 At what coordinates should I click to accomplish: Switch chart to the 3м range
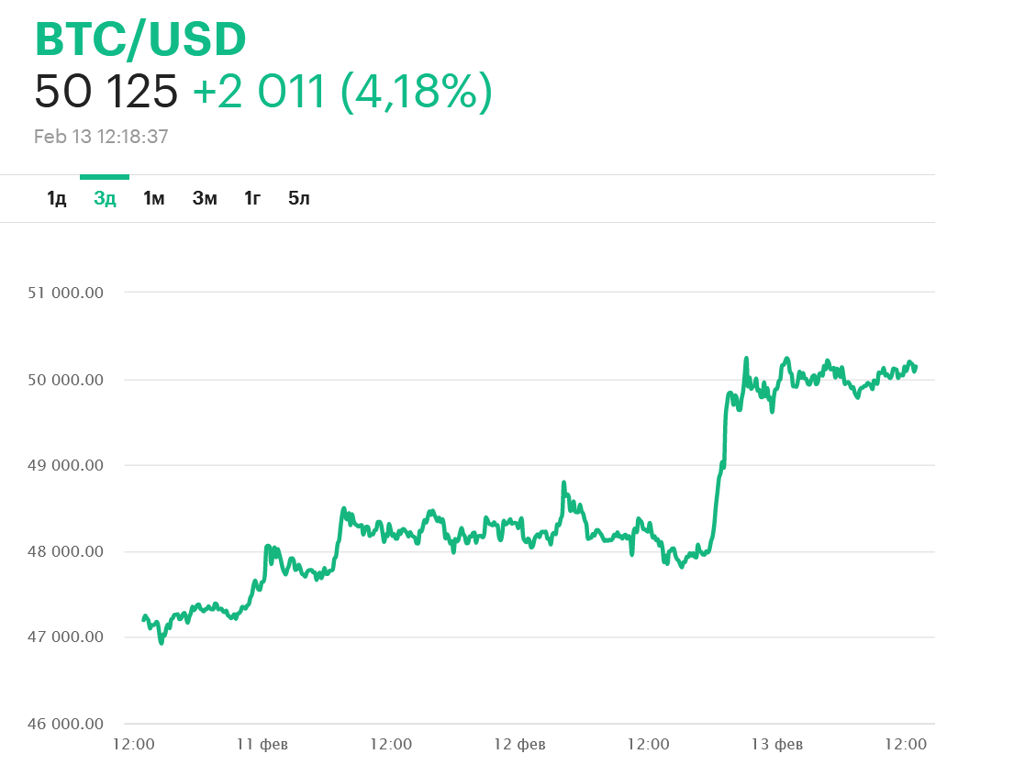pos(205,198)
